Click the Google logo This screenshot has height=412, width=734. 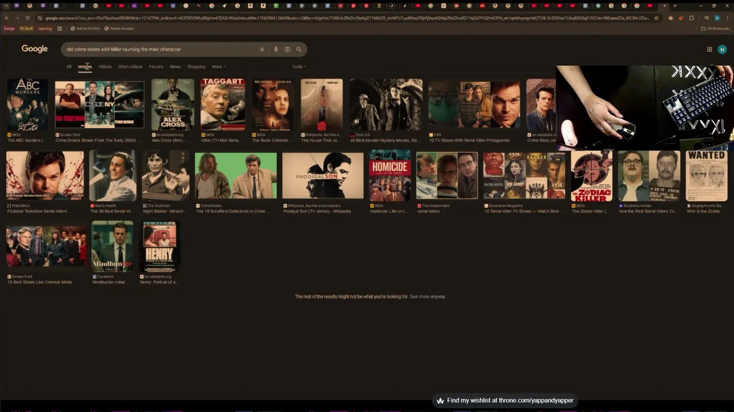[x=34, y=49]
